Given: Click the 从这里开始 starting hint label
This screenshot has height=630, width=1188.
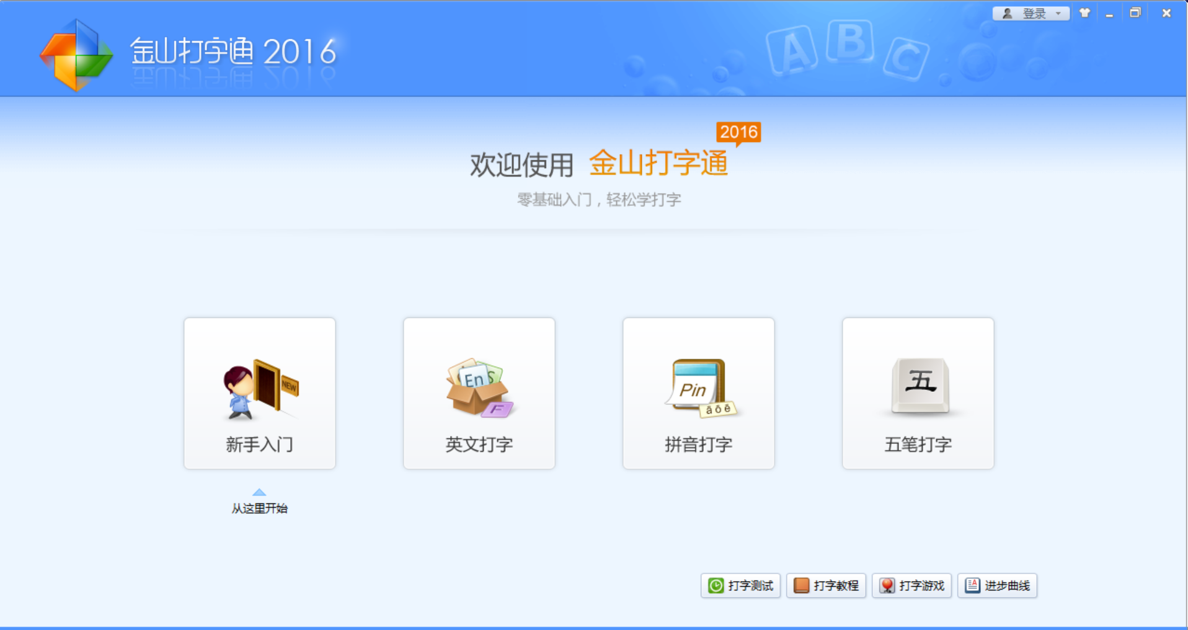Looking at the screenshot, I should pyautogui.click(x=259, y=507).
